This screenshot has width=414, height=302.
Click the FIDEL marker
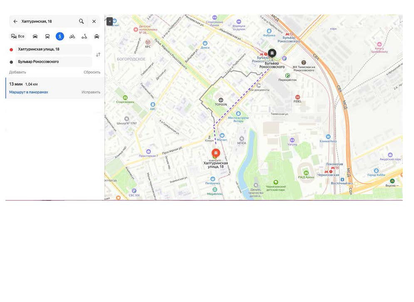coord(297,97)
